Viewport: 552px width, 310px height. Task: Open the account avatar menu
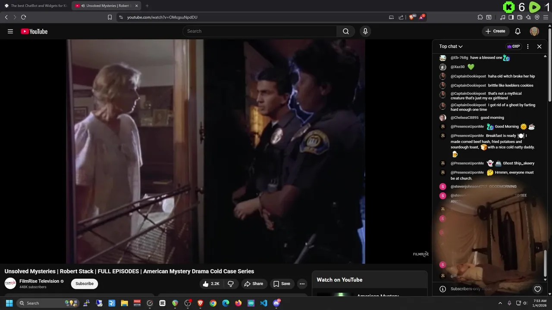(534, 31)
